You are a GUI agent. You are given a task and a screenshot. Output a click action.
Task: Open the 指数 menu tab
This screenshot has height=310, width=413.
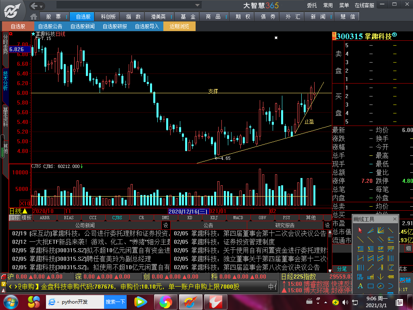click(x=133, y=17)
